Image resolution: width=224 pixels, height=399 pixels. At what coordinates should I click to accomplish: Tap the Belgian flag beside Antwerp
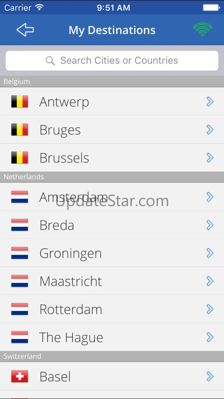click(x=20, y=102)
